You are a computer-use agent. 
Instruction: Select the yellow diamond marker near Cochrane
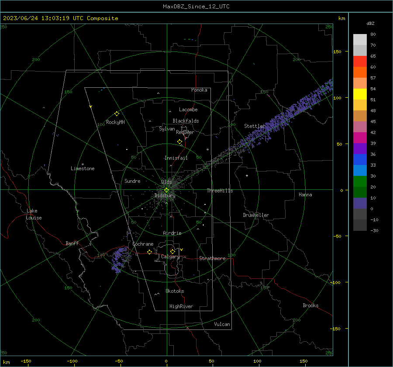point(149,252)
